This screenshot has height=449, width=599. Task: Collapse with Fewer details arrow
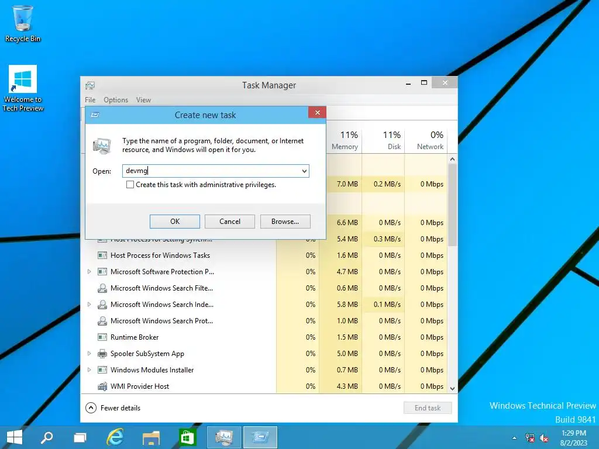[91, 407]
